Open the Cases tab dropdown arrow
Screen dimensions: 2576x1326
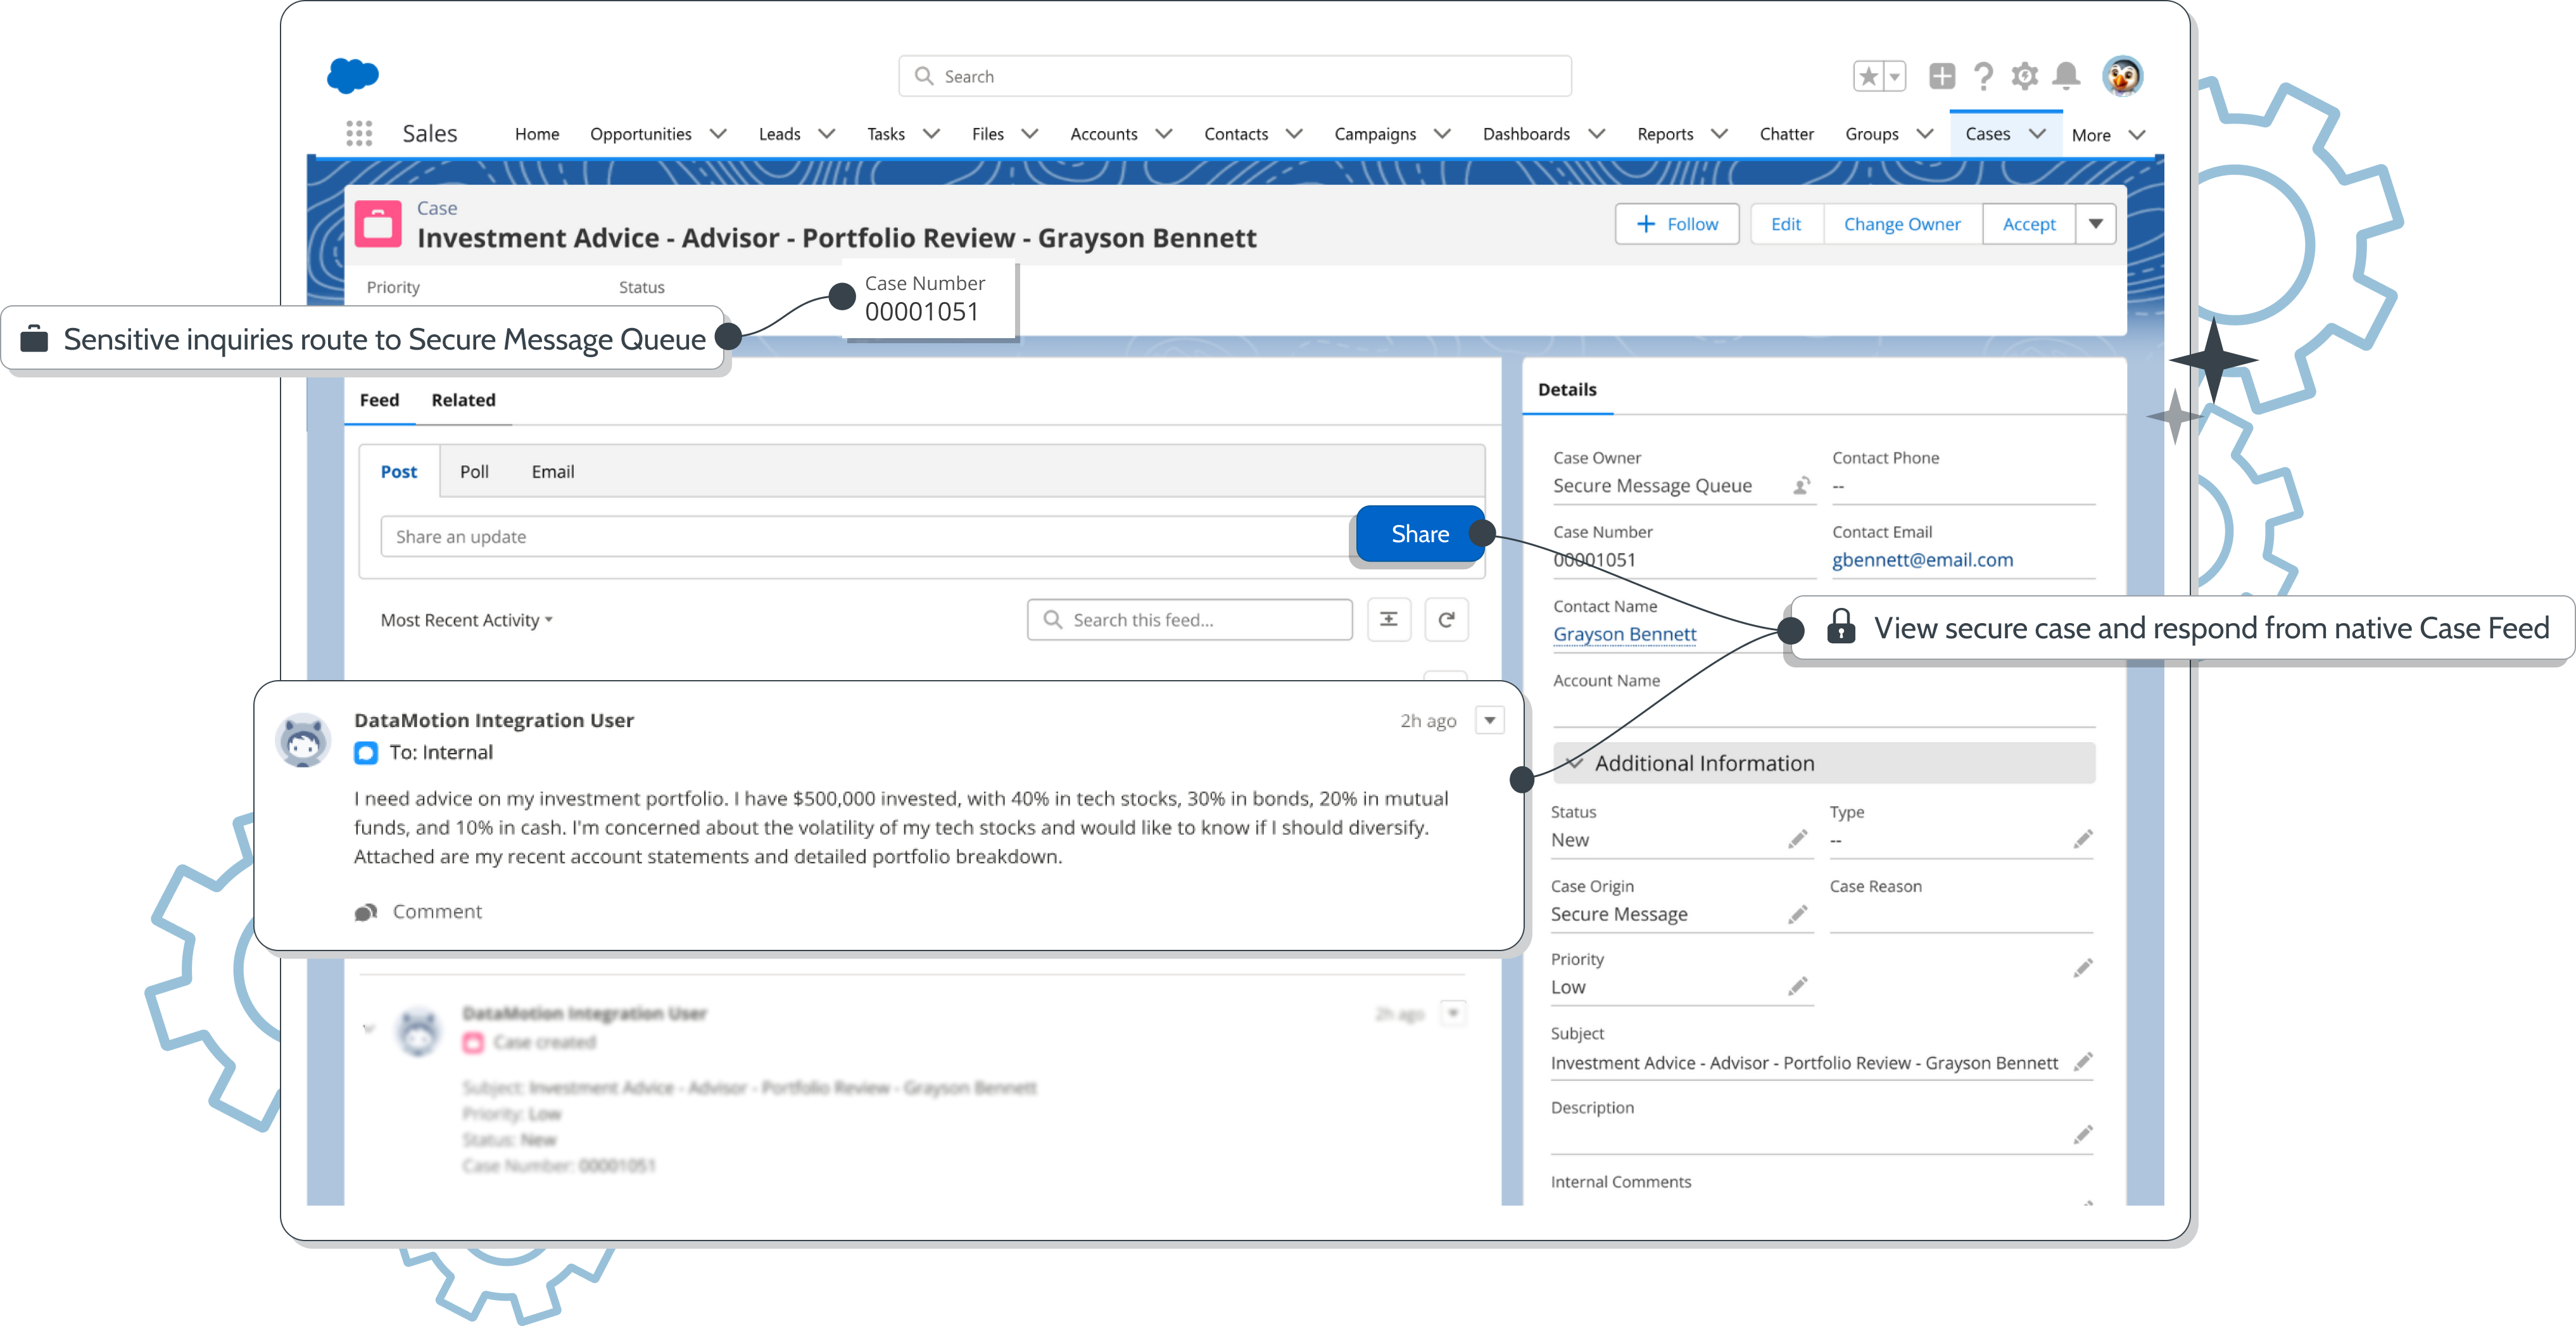tap(2037, 134)
